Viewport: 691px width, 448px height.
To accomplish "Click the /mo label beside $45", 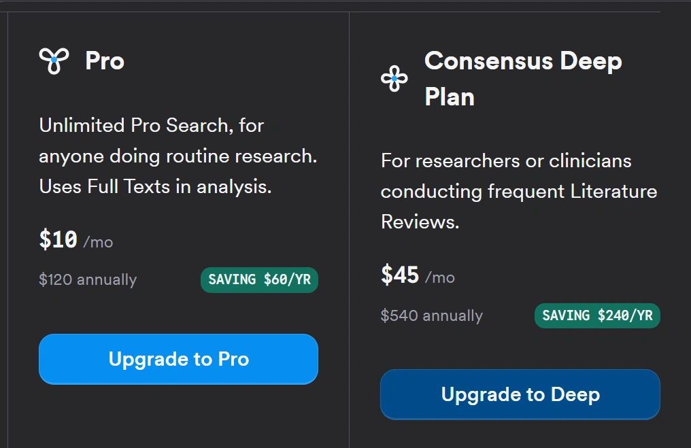I will 440,277.
